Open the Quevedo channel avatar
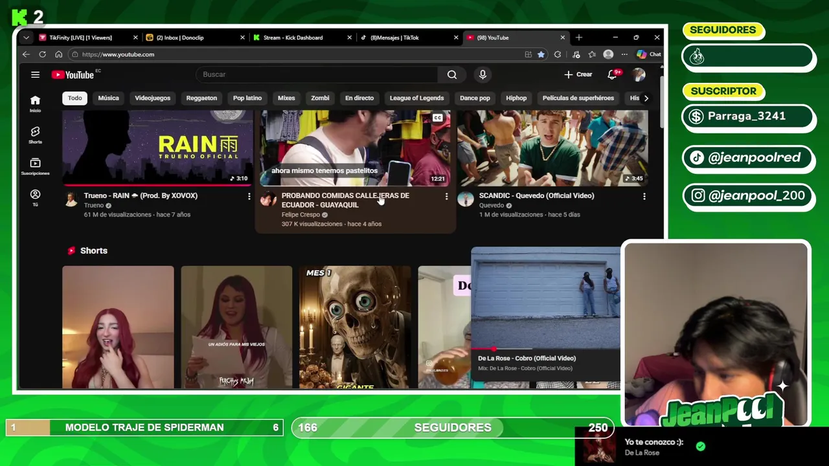The image size is (829, 466). pos(465,199)
